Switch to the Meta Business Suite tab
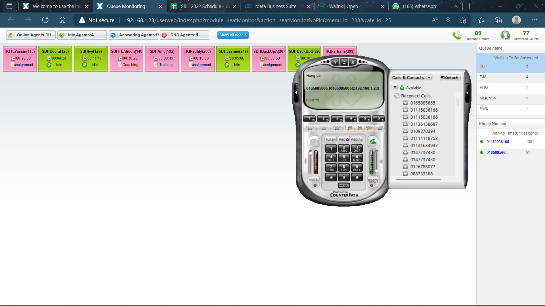This screenshot has height=306, width=545. [x=275, y=6]
